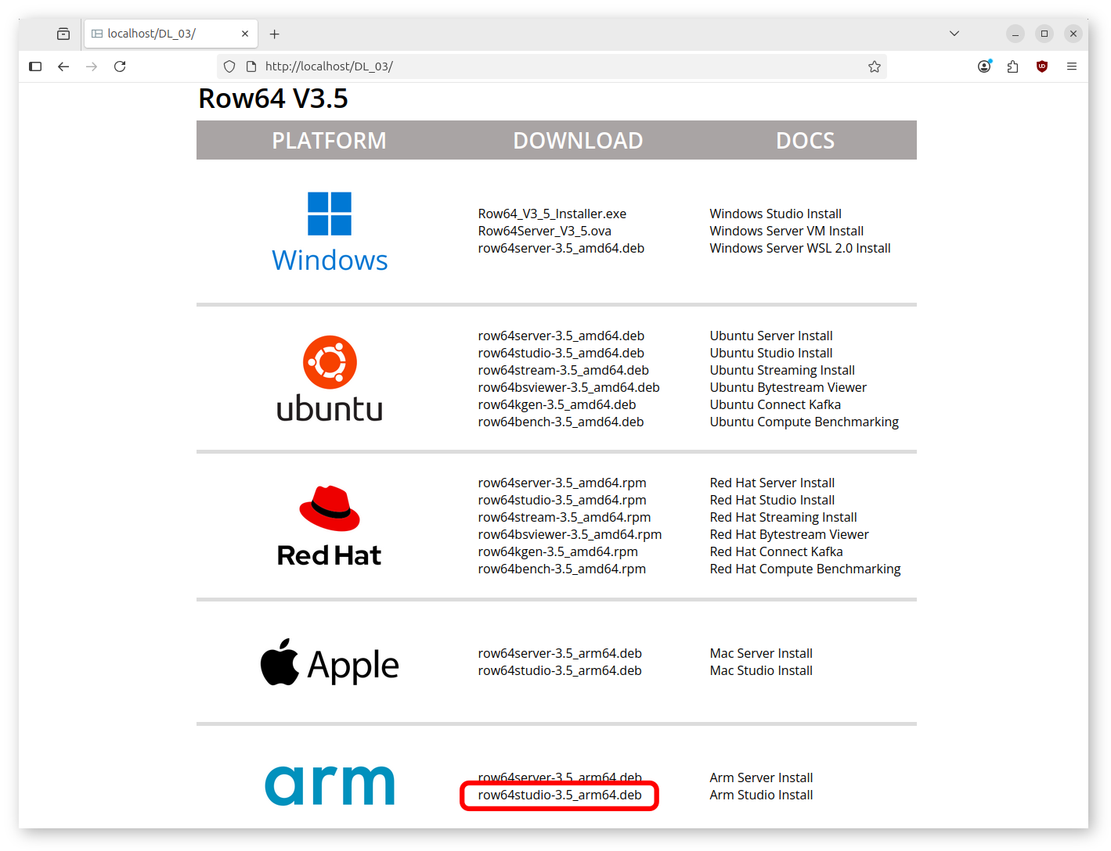Screen dimensions: 1111x851
Task: Download row64stream-3.5_amd64.deb
Action: [563, 370]
